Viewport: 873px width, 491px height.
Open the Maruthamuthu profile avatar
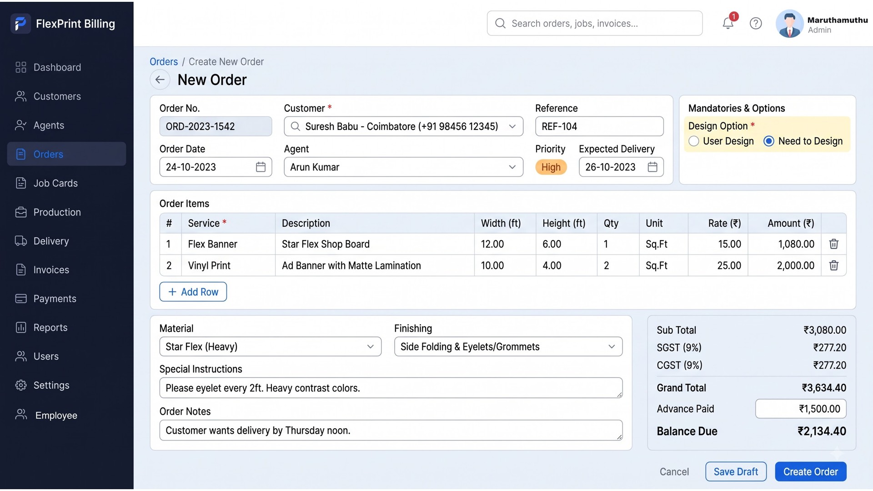(789, 24)
